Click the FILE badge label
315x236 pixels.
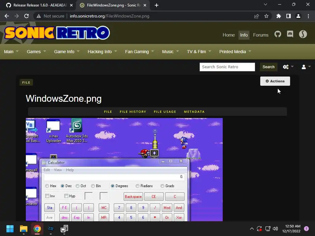(x=26, y=82)
